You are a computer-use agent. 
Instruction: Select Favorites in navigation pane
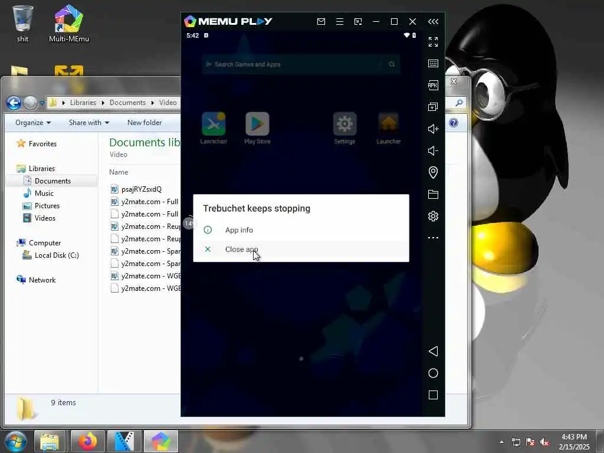pos(42,144)
